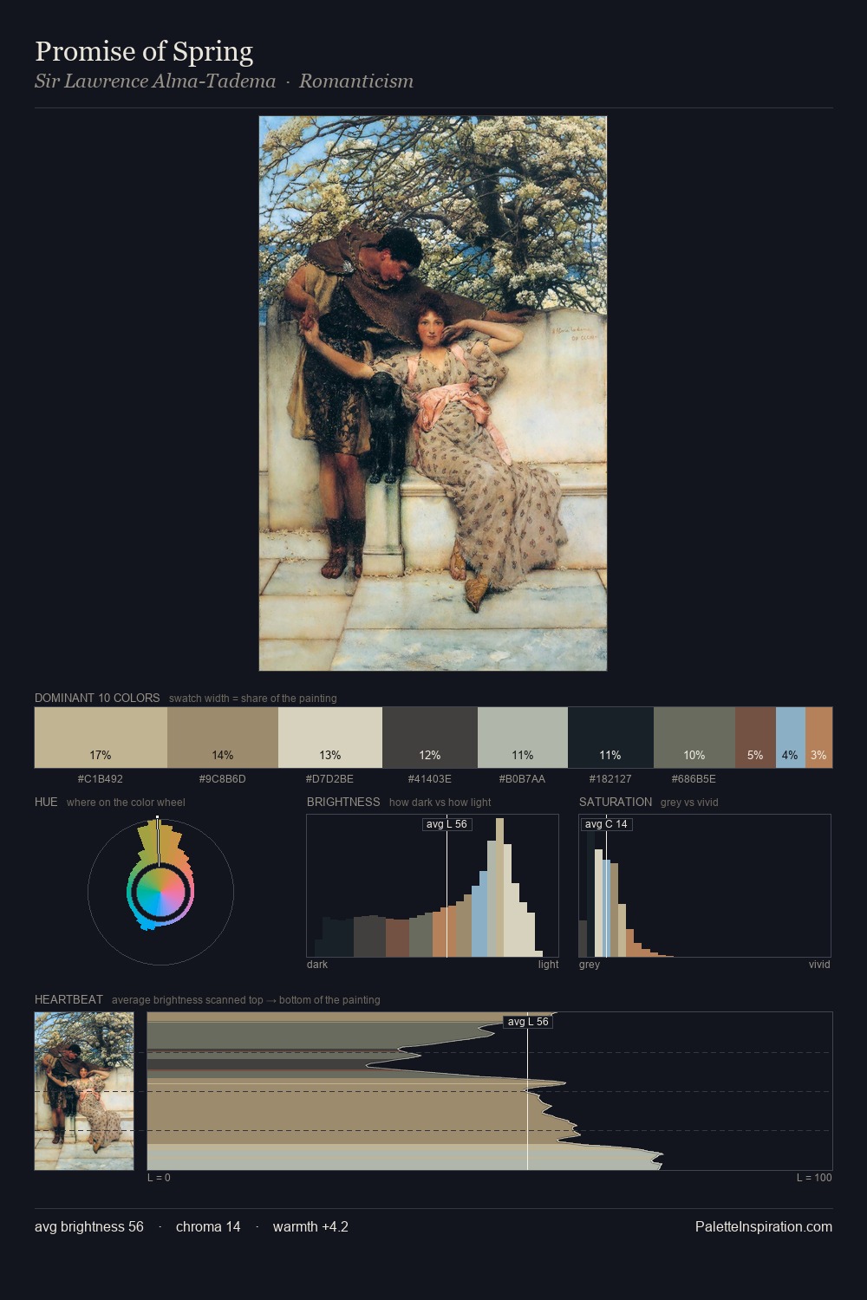Click 'chroma 14' in footer

[x=208, y=1226]
